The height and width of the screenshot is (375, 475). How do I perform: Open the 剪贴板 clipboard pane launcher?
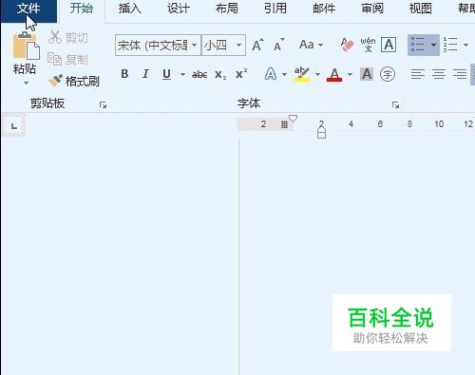[x=103, y=104]
